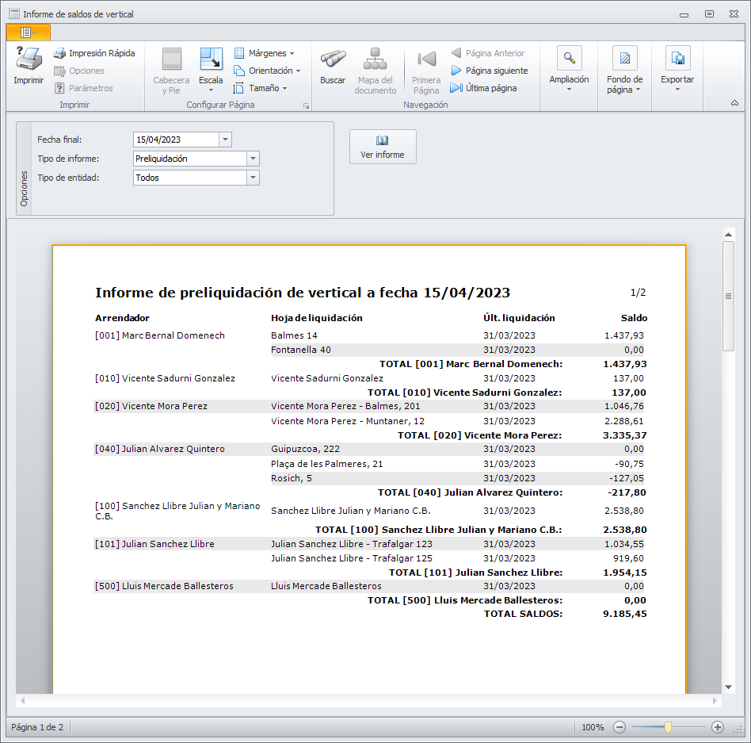This screenshot has height=743, width=751.
Task: Open the orange application menu button
Action: pyautogui.click(x=29, y=33)
